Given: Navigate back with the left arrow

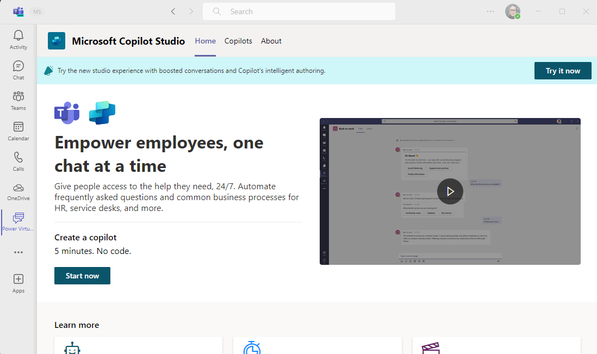Looking at the screenshot, I should click(x=173, y=11).
